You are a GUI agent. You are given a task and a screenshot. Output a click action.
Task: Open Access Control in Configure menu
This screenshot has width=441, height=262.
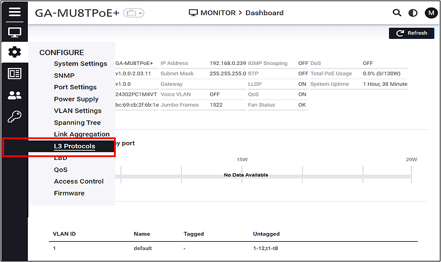[79, 181]
